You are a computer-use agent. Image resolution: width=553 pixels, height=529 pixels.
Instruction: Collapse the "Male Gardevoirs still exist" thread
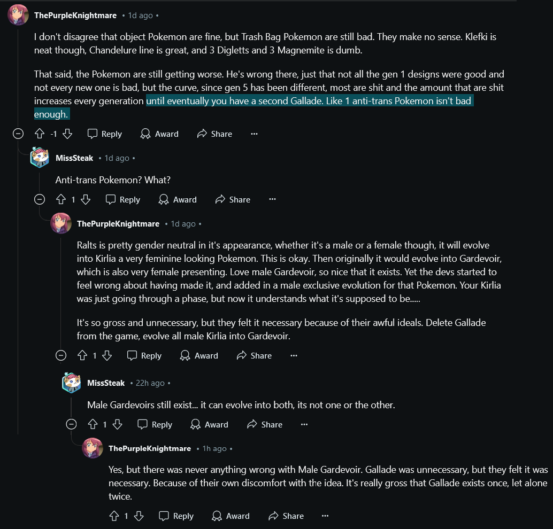coord(71,424)
